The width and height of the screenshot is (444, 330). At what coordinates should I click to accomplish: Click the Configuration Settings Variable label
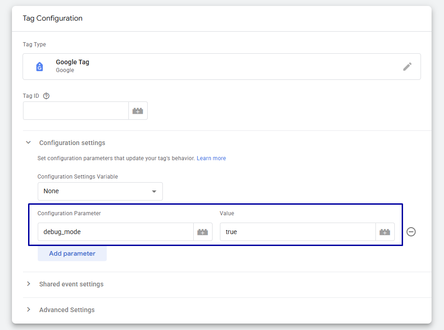[x=78, y=177]
